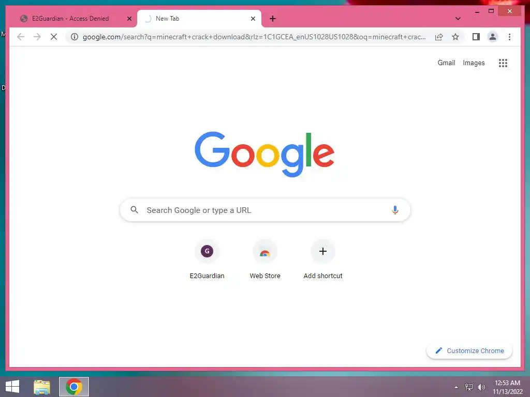
Task: Expand the tab search chevron
Action: (x=458, y=19)
